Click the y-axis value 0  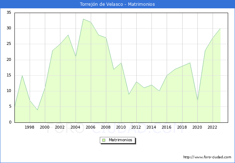click(10, 122)
